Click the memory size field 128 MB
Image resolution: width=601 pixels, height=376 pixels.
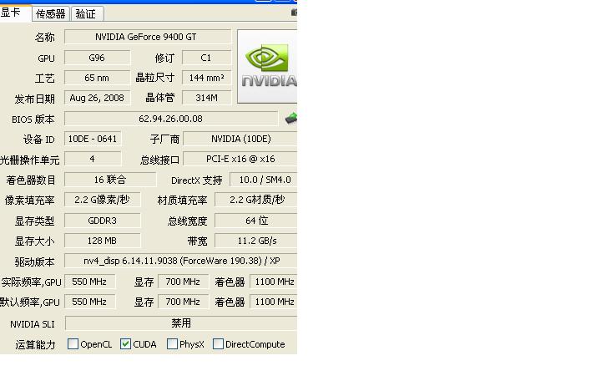pos(103,241)
